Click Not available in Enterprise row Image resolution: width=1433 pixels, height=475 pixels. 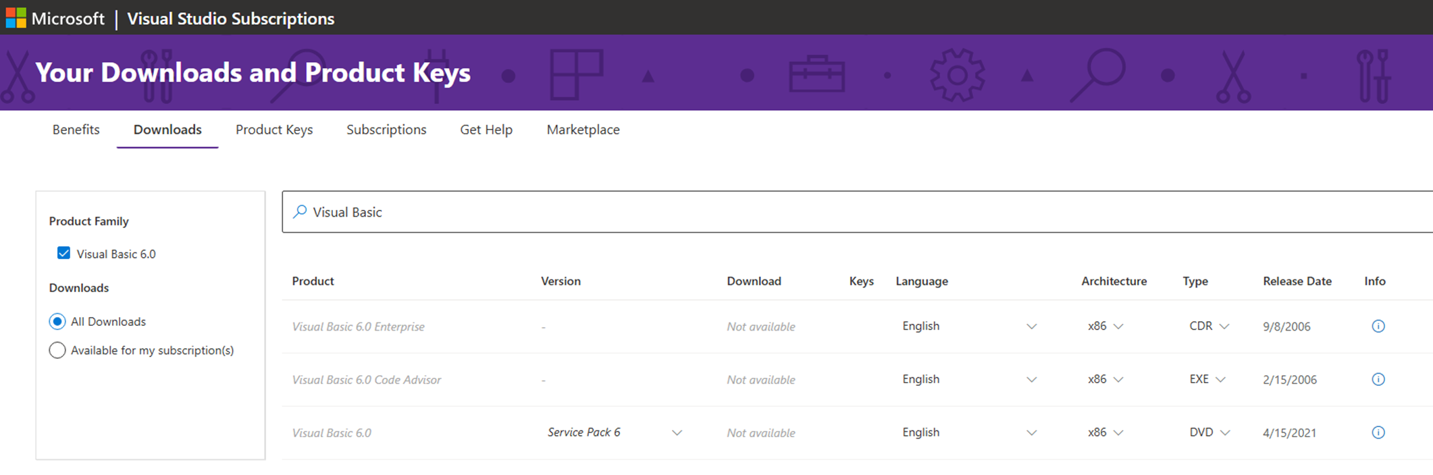pos(761,327)
